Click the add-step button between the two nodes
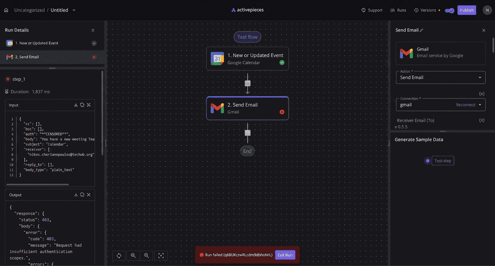This screenshot has width=495, height=266. [x=247, y=83]
